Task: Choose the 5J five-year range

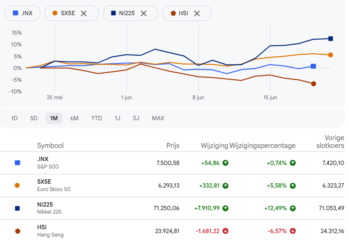Action: (x=136, y=118)
